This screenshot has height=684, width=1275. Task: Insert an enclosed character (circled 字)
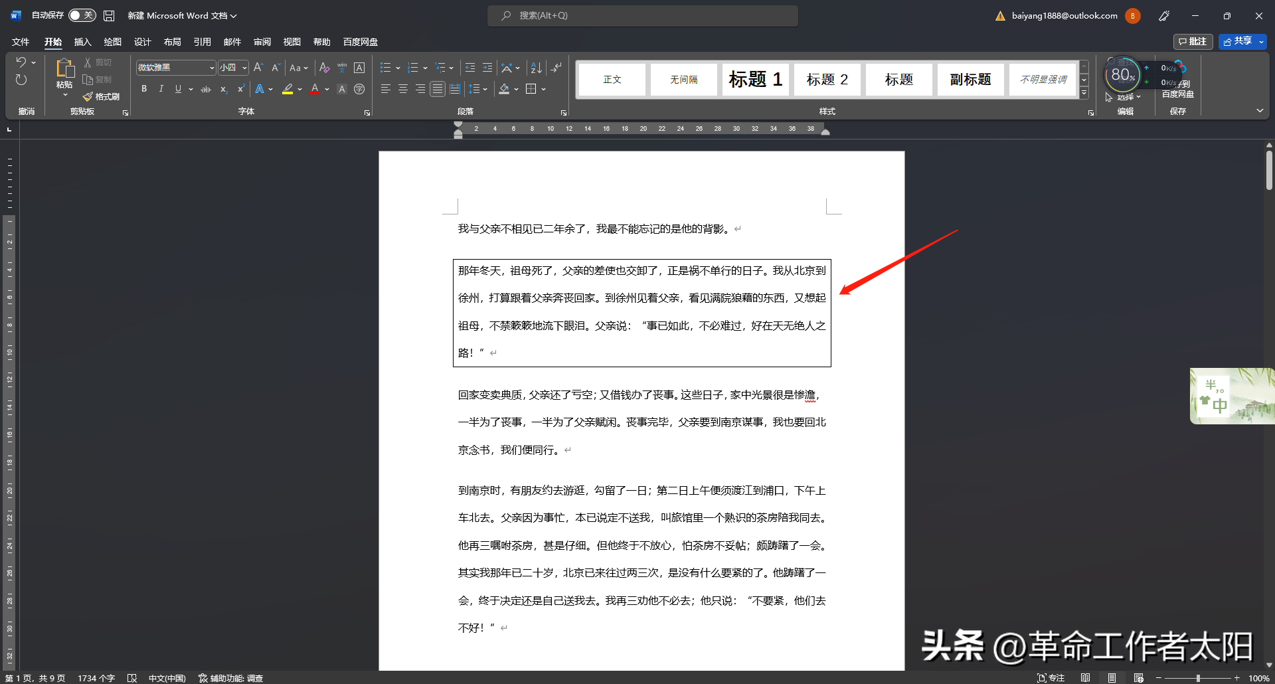click(x=359, y=89)
